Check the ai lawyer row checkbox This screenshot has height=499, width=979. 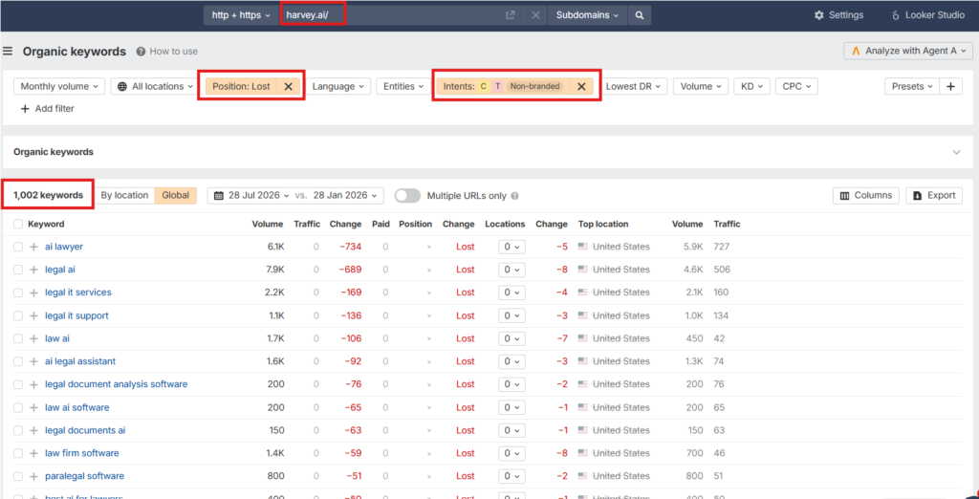tap(18, 247)
